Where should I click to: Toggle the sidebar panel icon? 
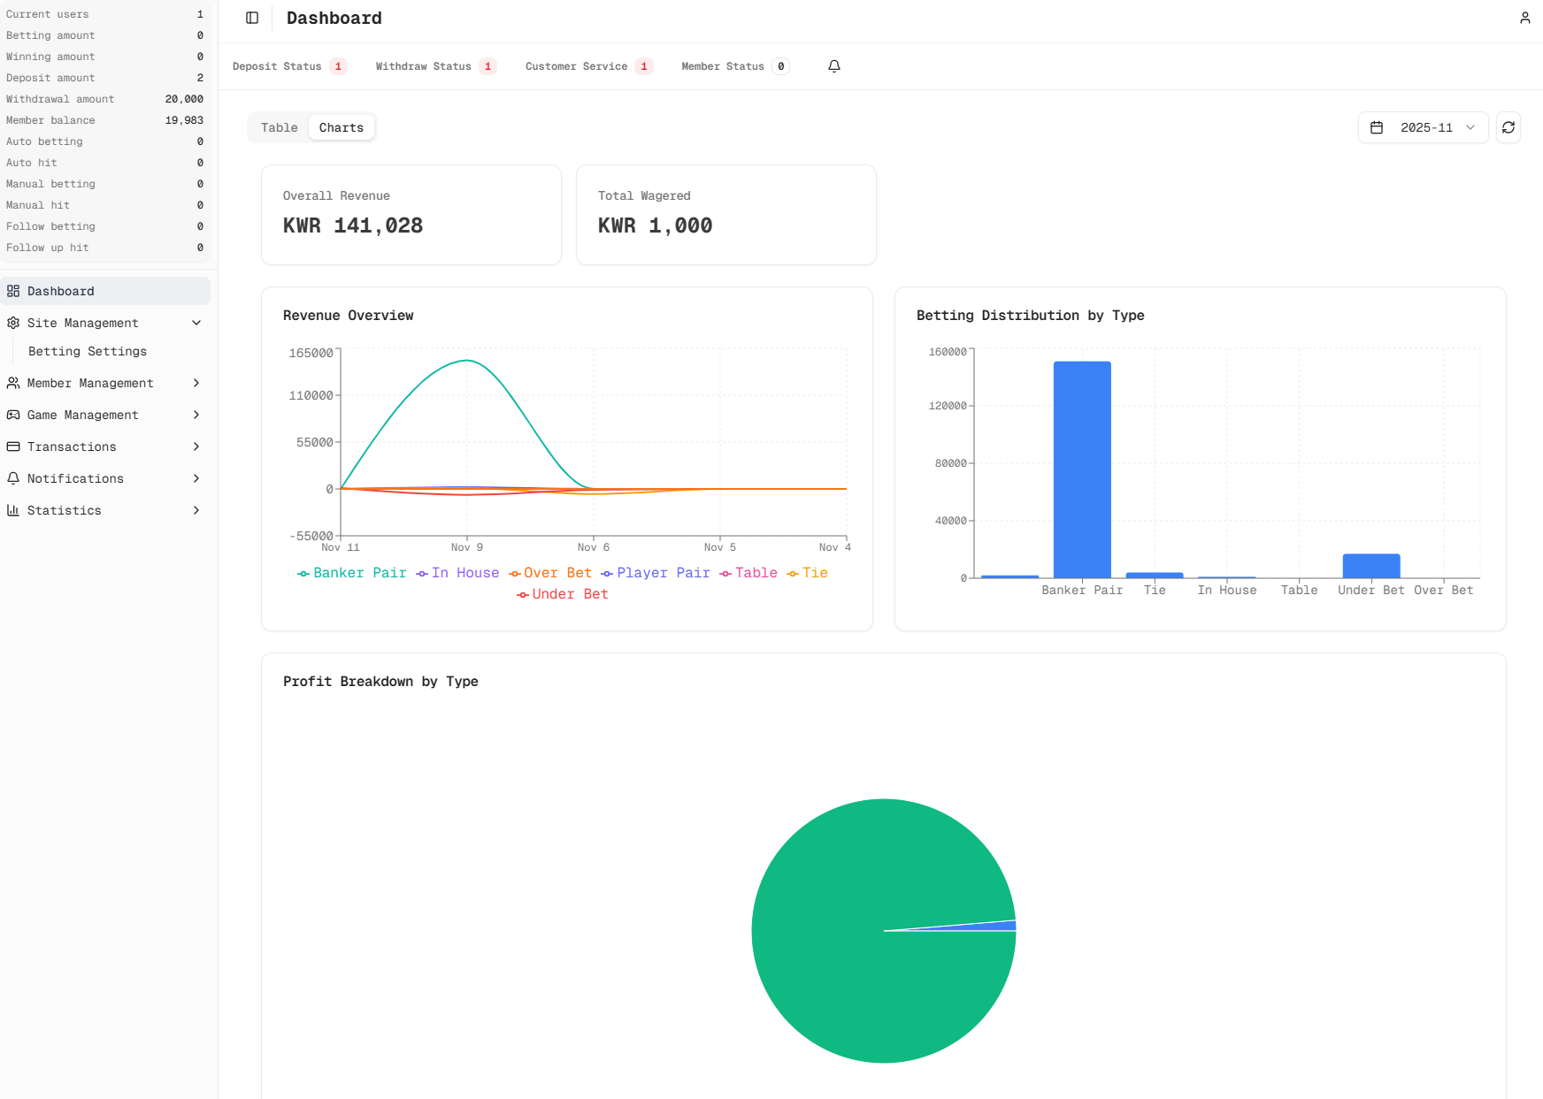(252, 19)
